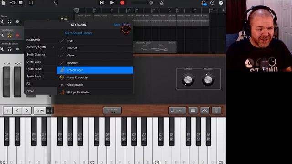Solo the Mission to Saturn track

10,49
